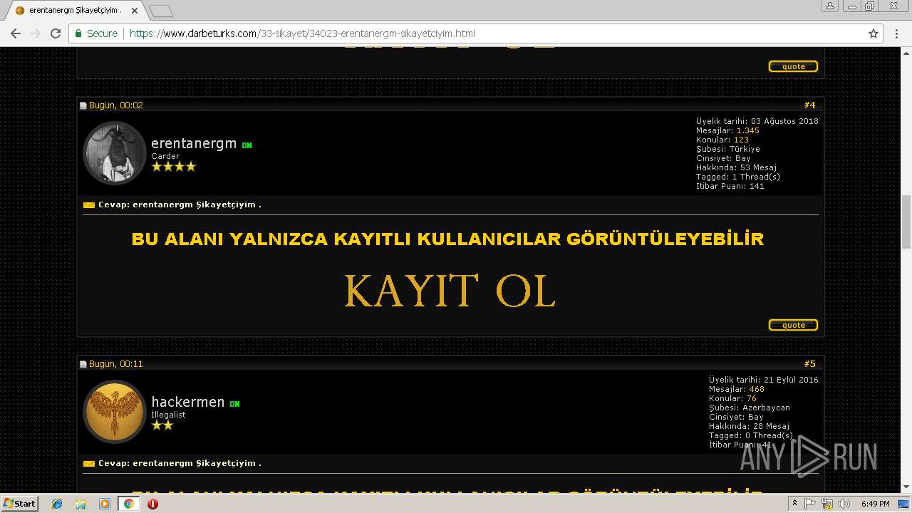Go forward with the browser forward arrow
This screenshot has width=912, height=513.
pos(36,33)
